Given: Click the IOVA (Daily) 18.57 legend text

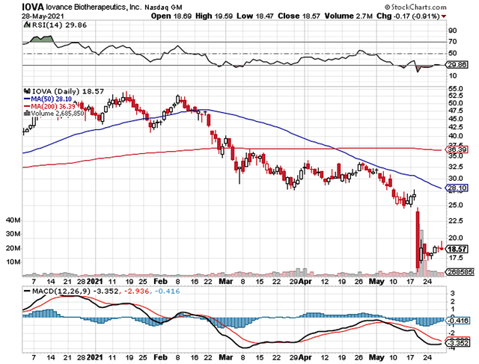Looking at the screenshot, I should [x=68, y=91].
